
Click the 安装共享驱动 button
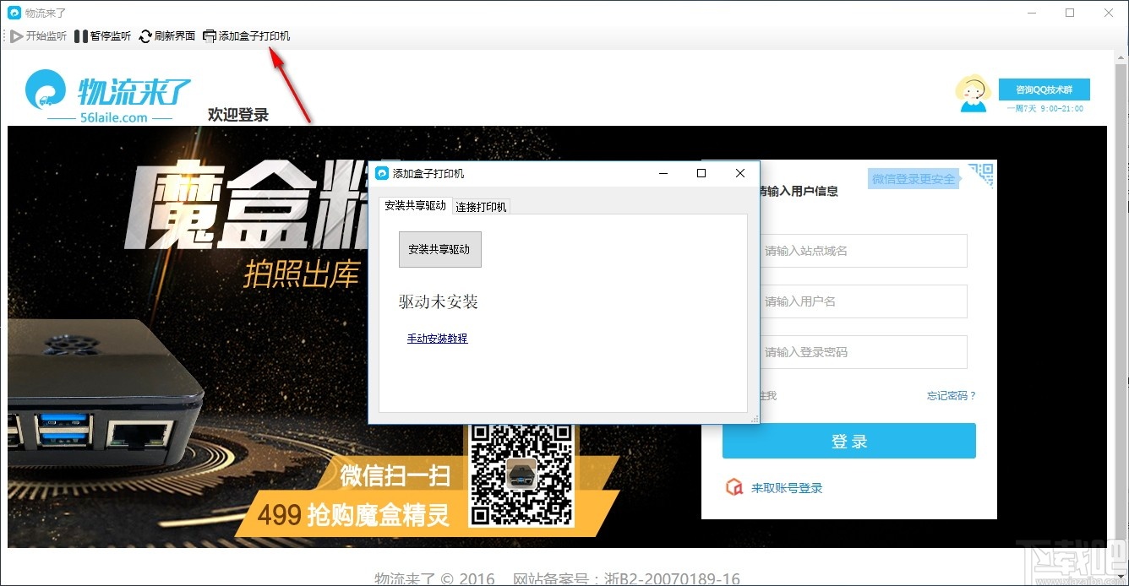439,249
